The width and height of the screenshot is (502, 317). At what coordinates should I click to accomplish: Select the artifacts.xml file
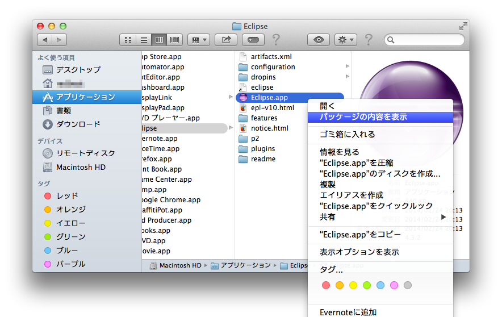[x=271, y=57]
